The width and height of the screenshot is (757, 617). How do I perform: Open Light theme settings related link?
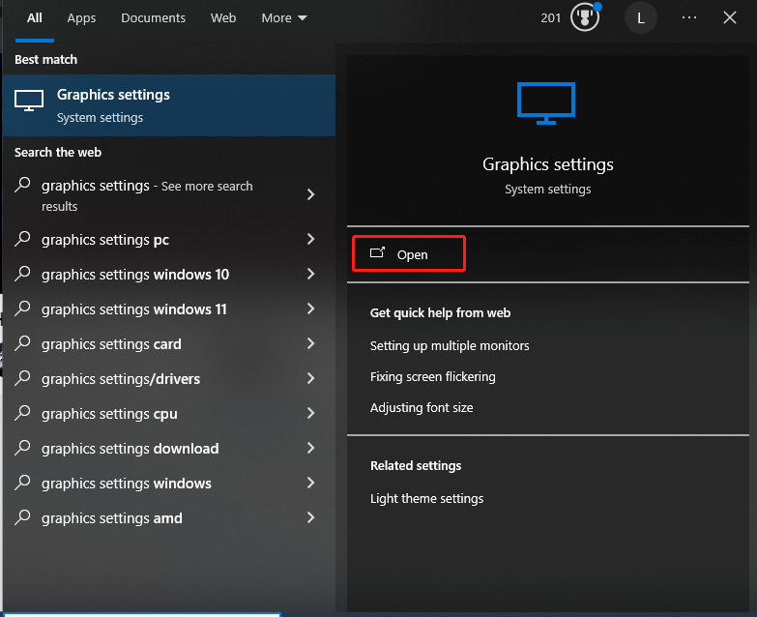click(426, 498)
